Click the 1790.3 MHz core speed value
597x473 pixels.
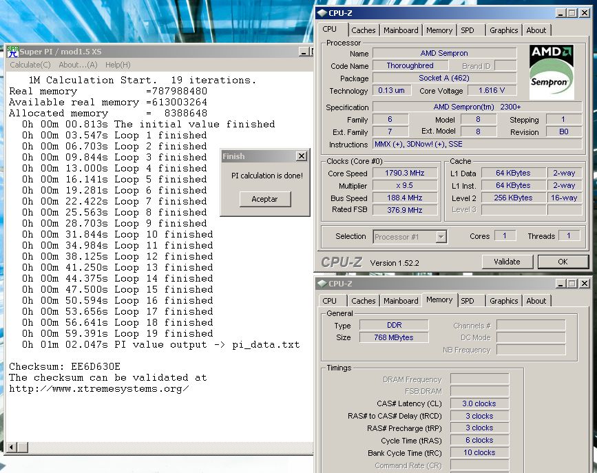click(405, 174)
